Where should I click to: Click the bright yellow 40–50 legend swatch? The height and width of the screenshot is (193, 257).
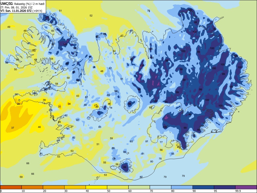[96, 187]
